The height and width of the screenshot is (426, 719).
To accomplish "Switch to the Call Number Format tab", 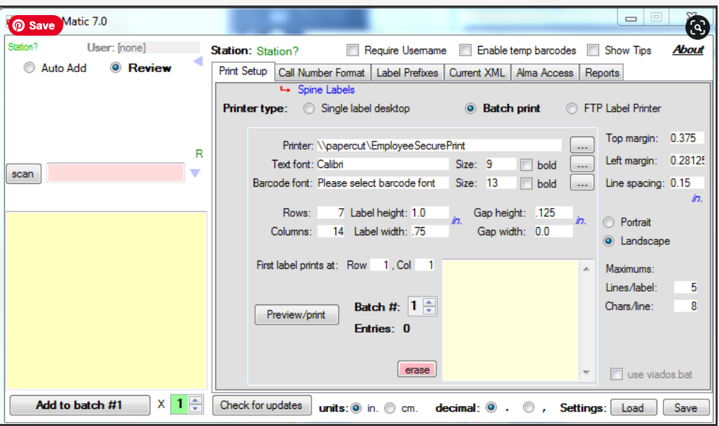I will click(322, 72).
